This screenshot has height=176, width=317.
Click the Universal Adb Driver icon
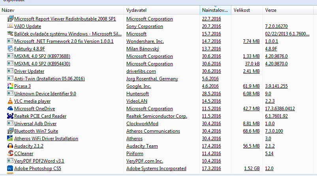pyautogui.click(x=10, y=123)
